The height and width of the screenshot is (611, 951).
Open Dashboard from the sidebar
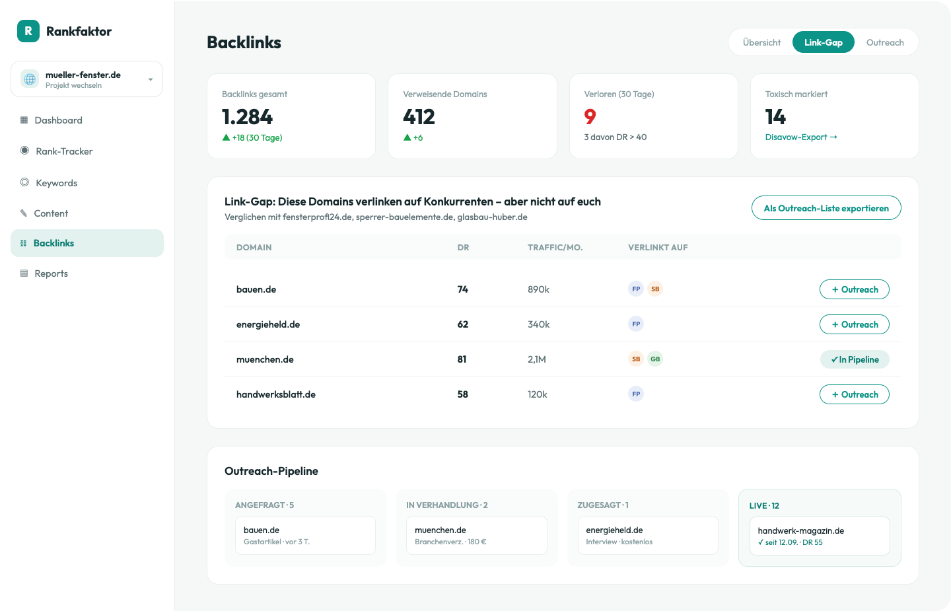[87, 120]
